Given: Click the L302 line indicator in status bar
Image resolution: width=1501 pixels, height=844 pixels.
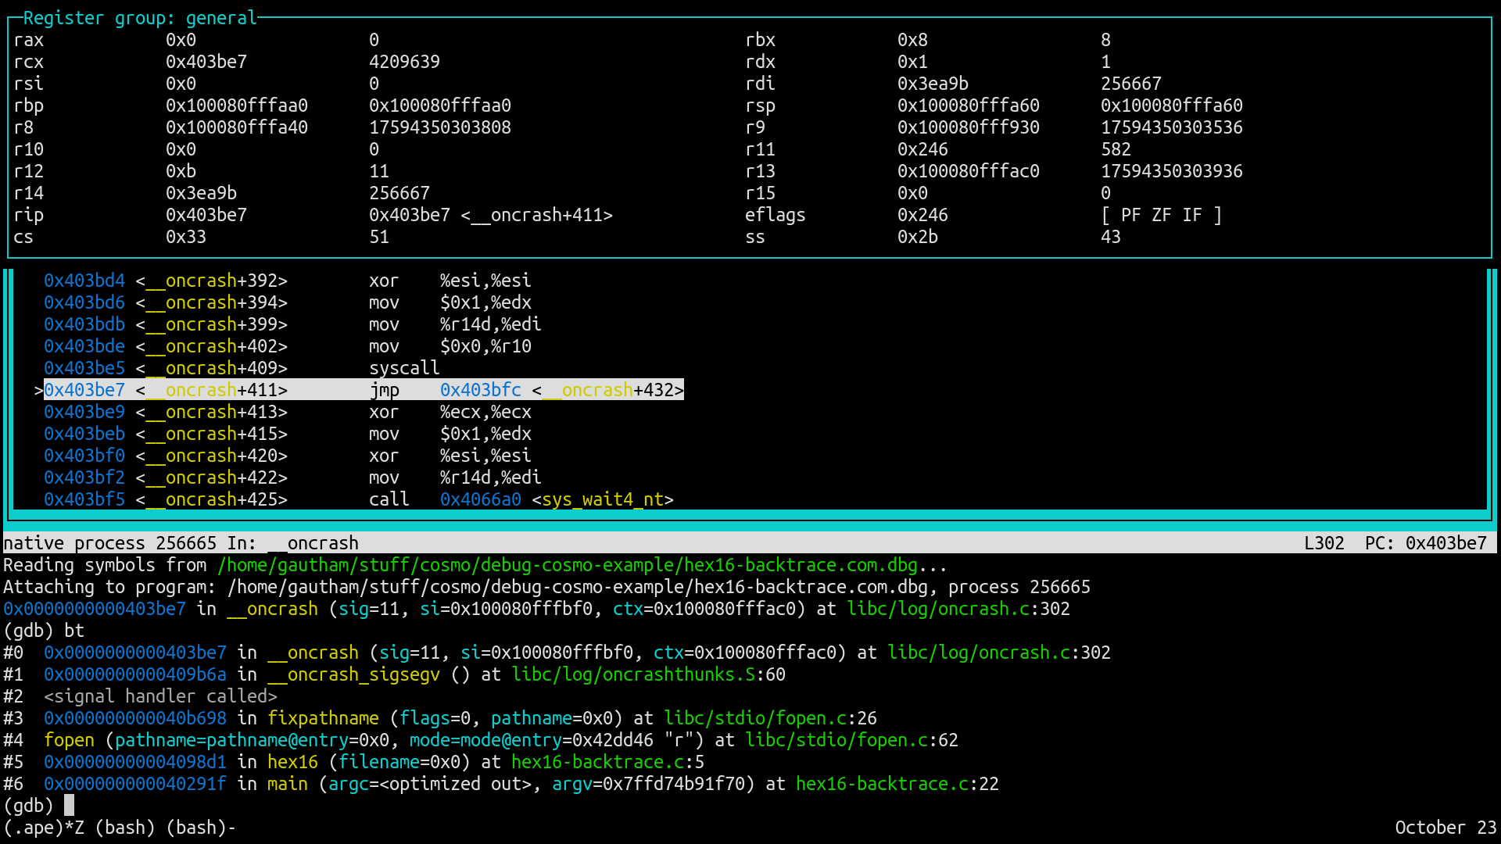Looking at the screenshot, I should tap(1324, 543).
